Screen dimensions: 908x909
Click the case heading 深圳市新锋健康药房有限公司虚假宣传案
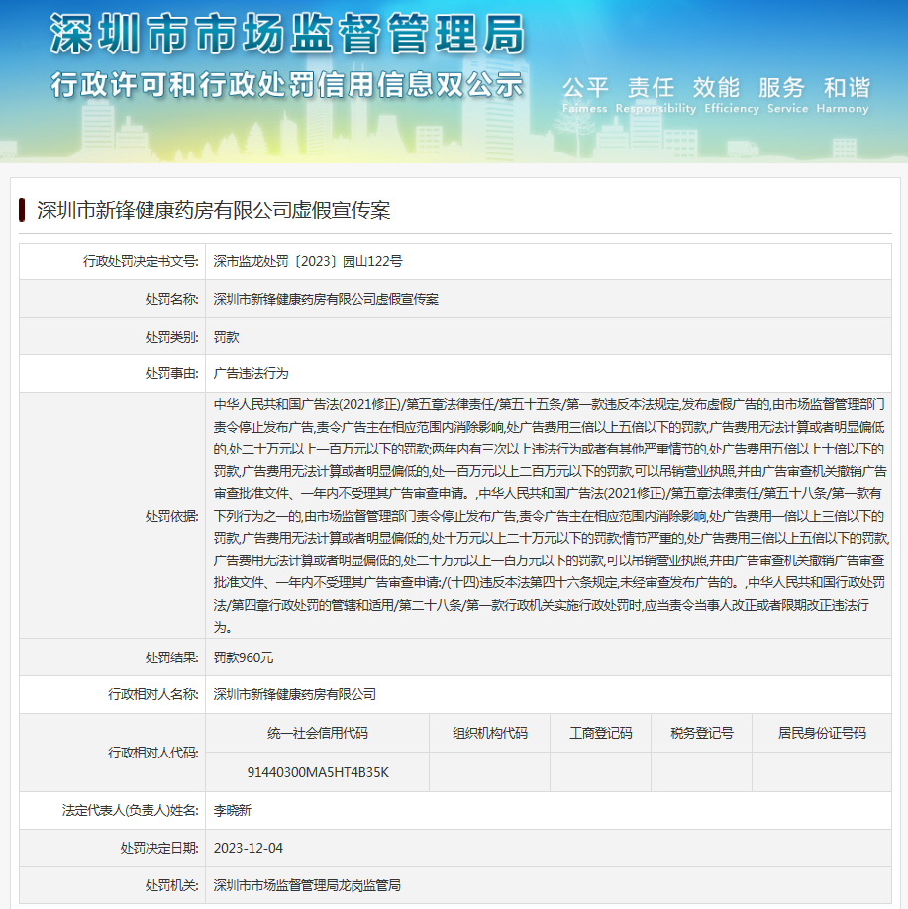[213, 210]
